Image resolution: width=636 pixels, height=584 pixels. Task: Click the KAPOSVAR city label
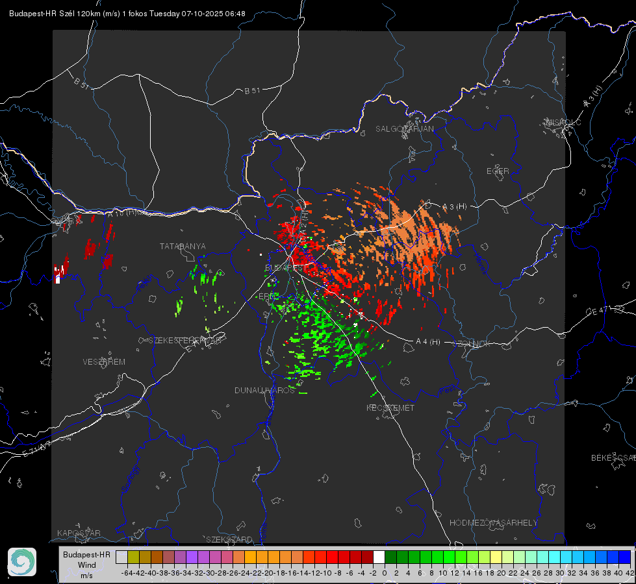point(79,533)
